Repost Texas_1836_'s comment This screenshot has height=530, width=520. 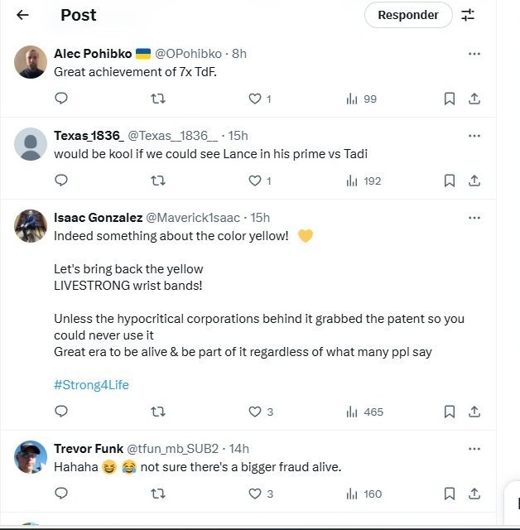pos(157,181)
